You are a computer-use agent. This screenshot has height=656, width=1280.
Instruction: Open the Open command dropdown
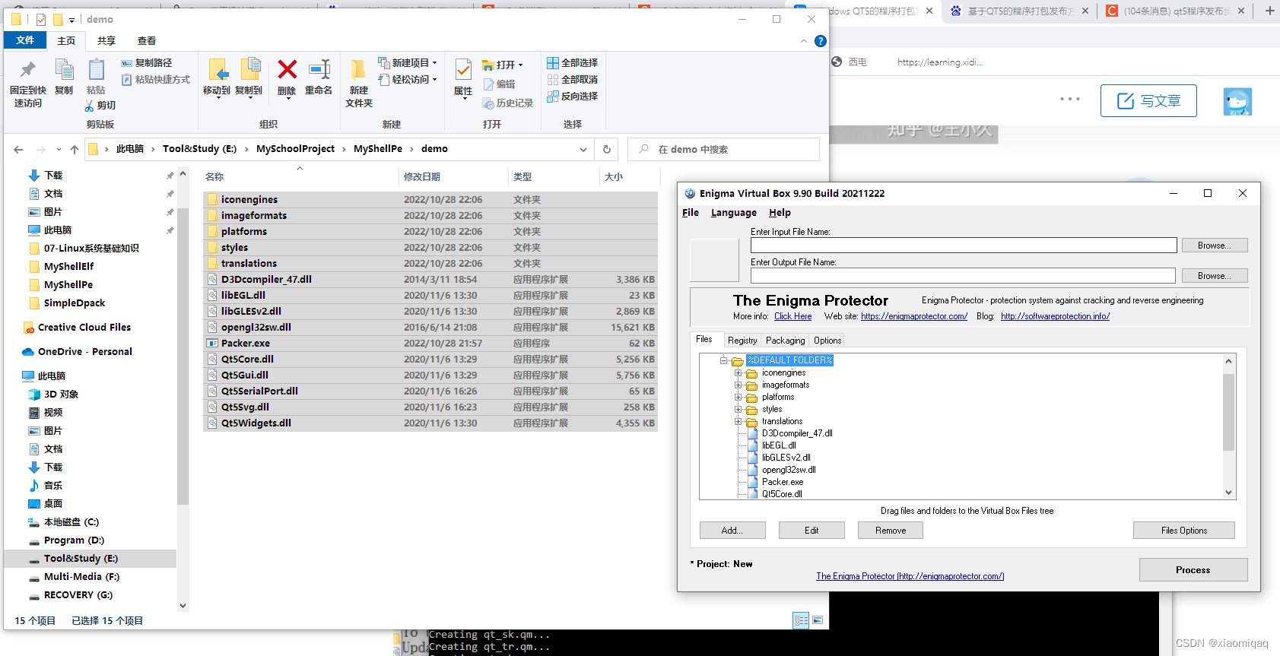[520, 65]
